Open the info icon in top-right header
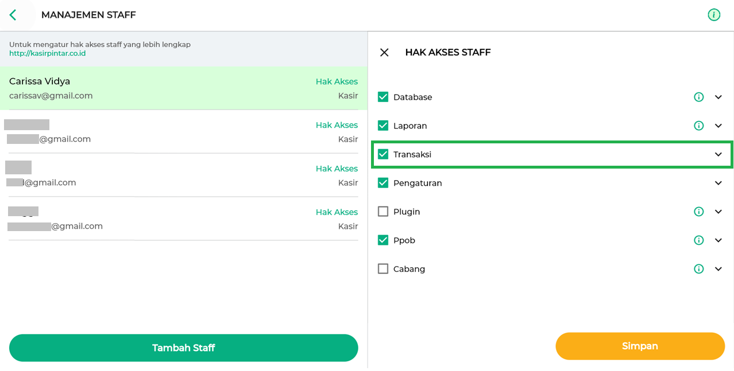 tap(713, 15)
